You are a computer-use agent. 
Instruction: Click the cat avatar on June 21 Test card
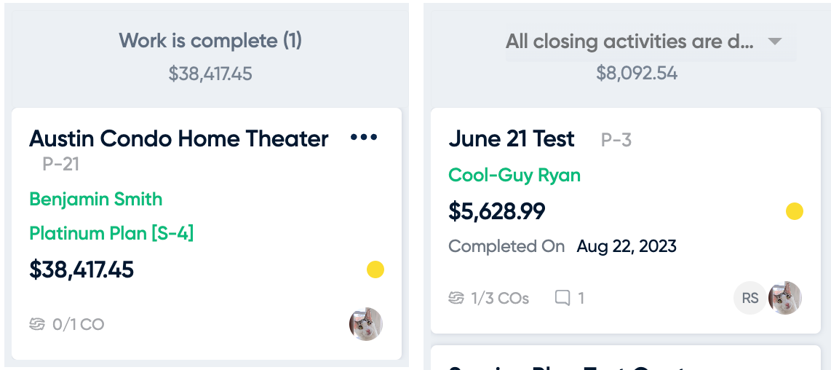(x=785, y=298)
